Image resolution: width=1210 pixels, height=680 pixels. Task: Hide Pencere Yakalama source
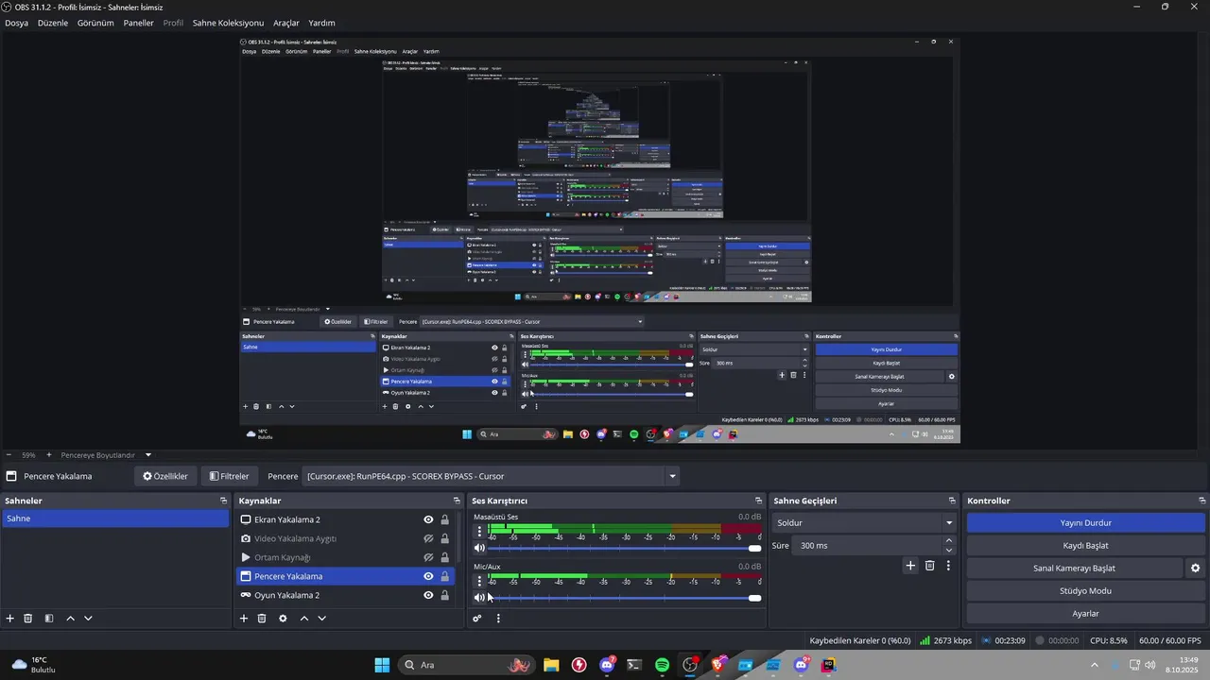pyautogui.click(x=428, y=576)
